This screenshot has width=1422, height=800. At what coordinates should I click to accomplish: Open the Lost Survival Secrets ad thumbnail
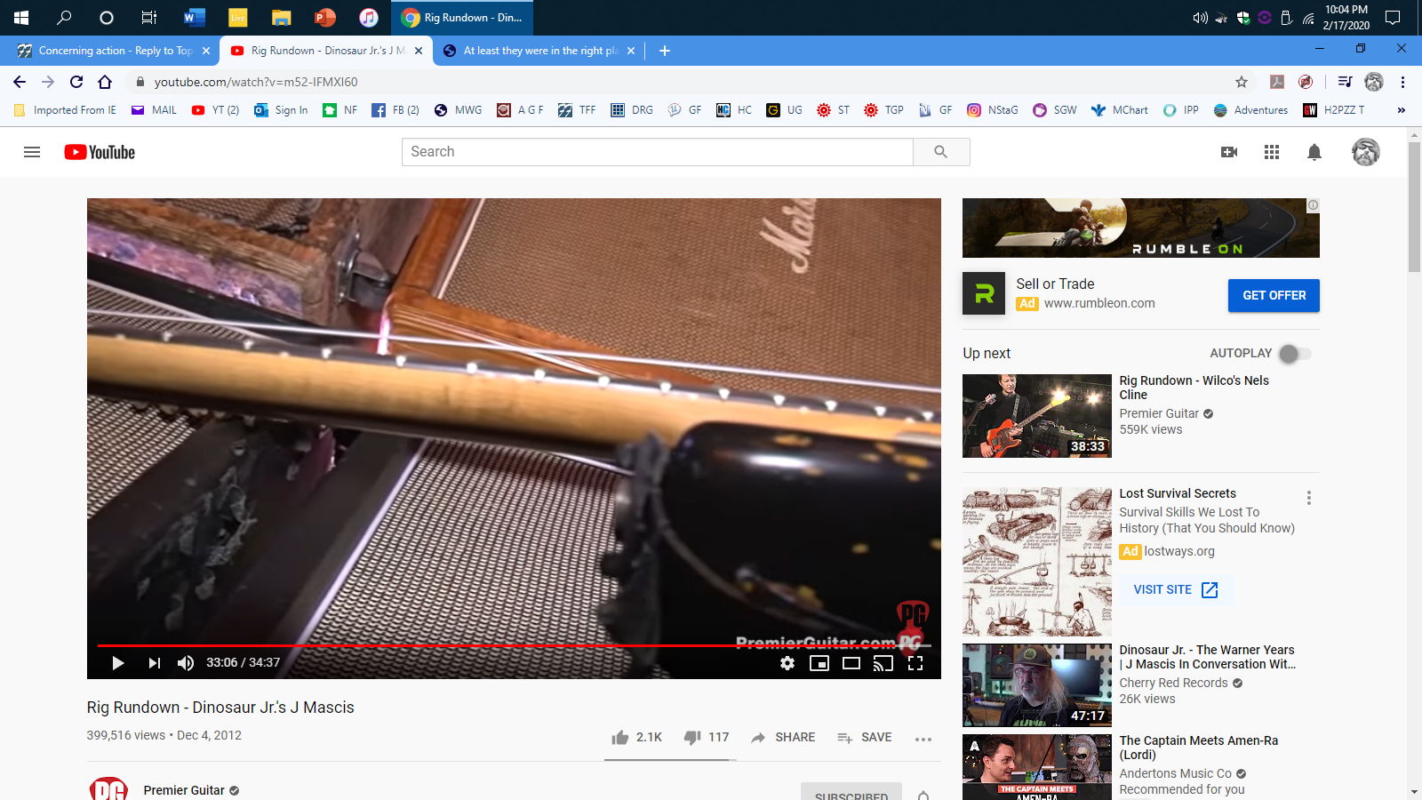[x=1037, y=562]
